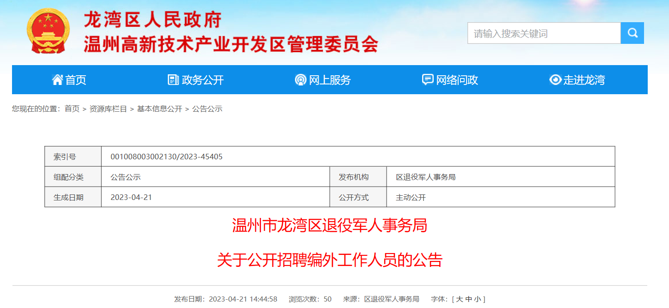Click the 公告公示 table value
669x308 pixels.
(x=126, y=177)
